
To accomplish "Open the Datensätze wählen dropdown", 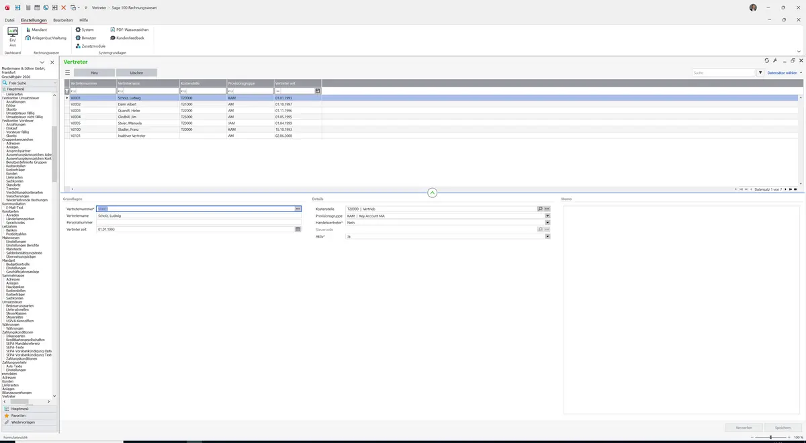I will tap(785, 72).
